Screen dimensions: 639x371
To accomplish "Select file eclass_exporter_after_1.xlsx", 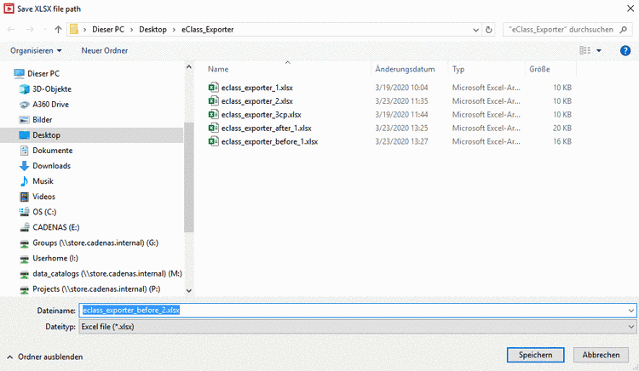I will [266, 128].
